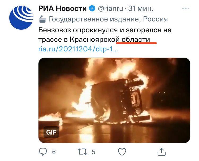Screen dimensions: 199x161
Task: Open the ria.ru/20211204 article link
Action: pos(78,49)
